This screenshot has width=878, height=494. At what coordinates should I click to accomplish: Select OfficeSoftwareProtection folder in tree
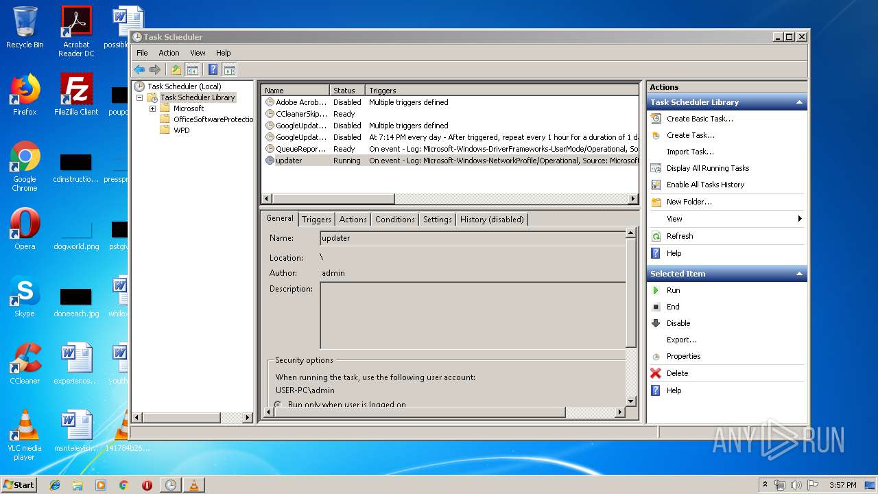click(x=213, y=119)
